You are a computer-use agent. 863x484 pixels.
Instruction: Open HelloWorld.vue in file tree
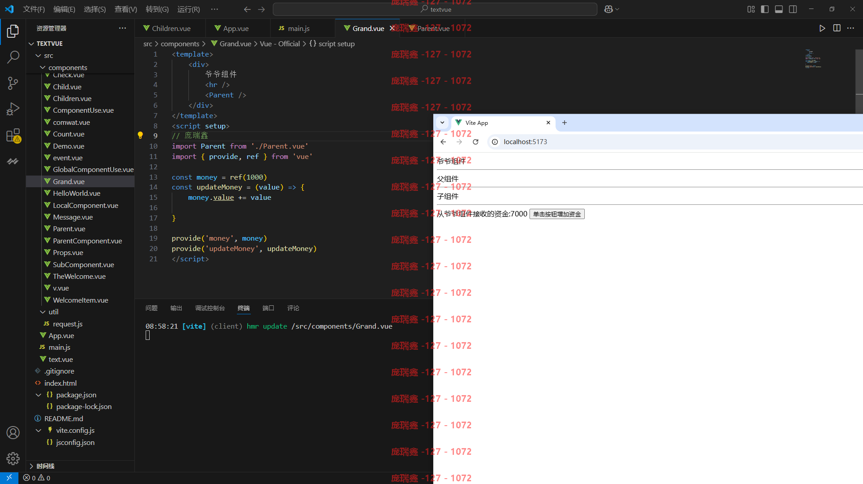(x=80, y=194)
